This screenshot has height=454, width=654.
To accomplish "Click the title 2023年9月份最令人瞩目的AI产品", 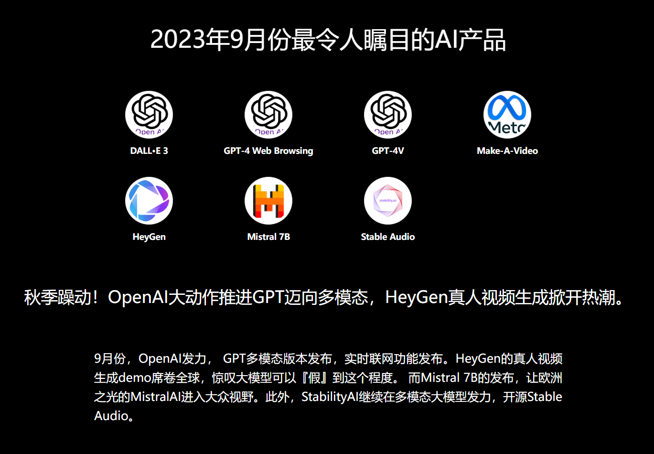I will 328,40.
